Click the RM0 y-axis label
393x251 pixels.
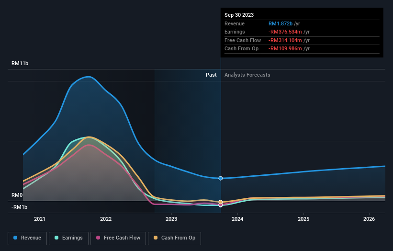17,195
